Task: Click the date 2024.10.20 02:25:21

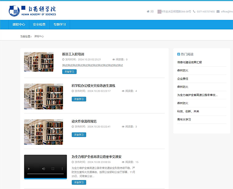Action: (x=90, y=59)
